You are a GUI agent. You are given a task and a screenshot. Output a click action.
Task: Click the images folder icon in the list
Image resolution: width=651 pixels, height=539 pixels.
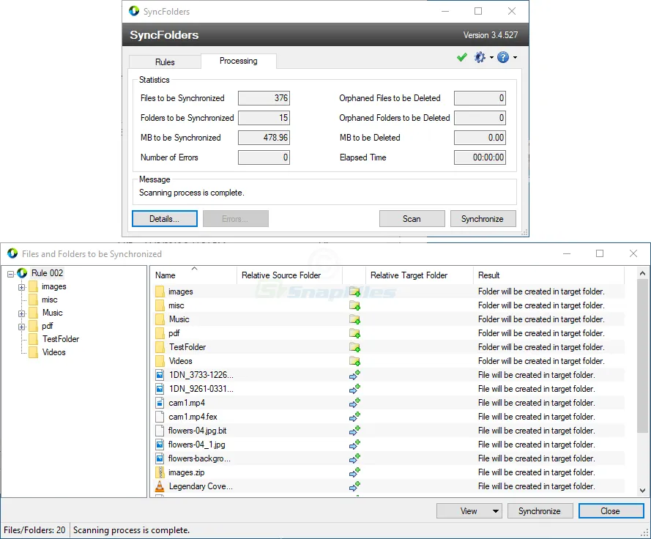160,291
